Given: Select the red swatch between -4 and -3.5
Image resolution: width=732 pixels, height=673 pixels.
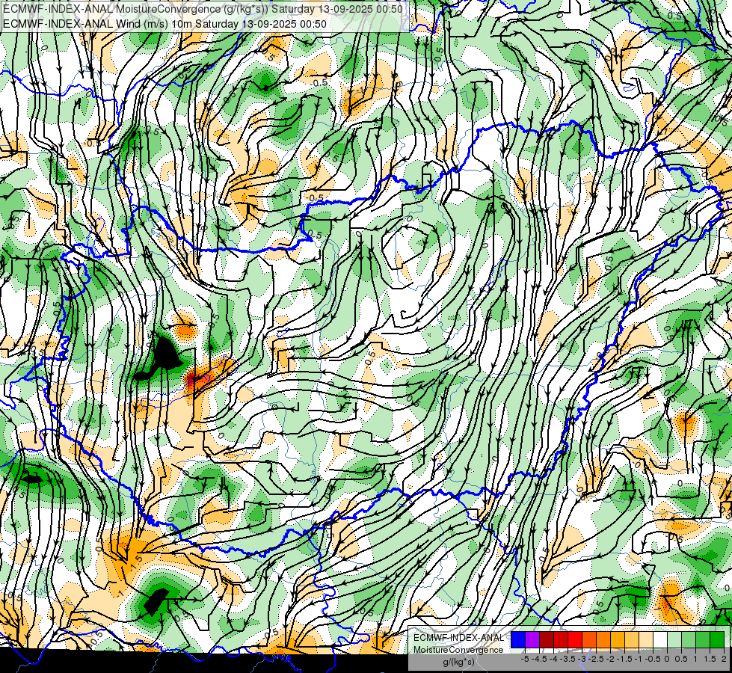Looking at the screenshot, I should pos(561,640).
